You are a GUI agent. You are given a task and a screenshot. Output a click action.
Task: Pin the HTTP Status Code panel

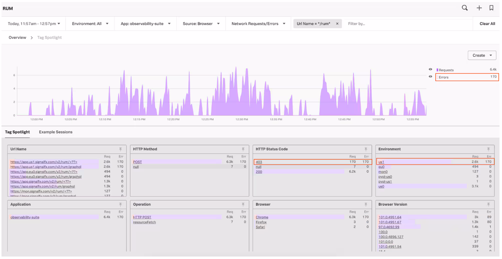[366, 149]
